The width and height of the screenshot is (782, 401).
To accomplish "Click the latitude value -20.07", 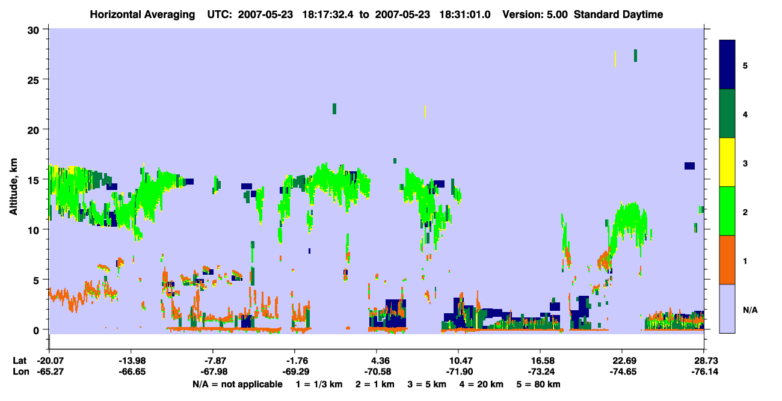I will click(x=49, y=361).
